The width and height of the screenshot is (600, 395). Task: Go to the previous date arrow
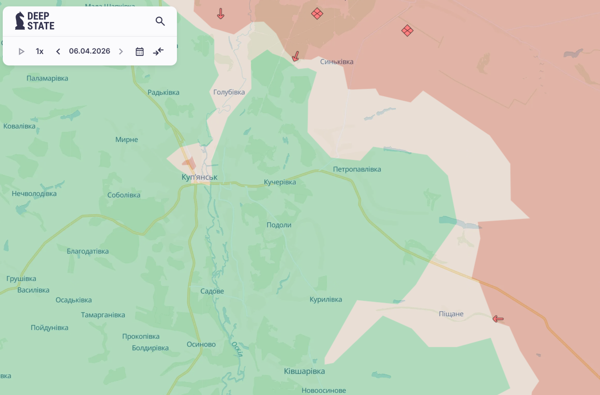[58, 51]
